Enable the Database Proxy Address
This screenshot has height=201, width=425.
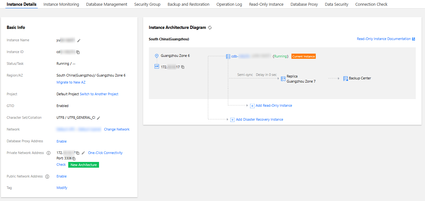pos(62,141)
